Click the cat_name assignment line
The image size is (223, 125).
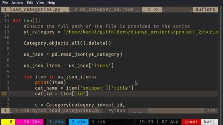click(84, 88)
